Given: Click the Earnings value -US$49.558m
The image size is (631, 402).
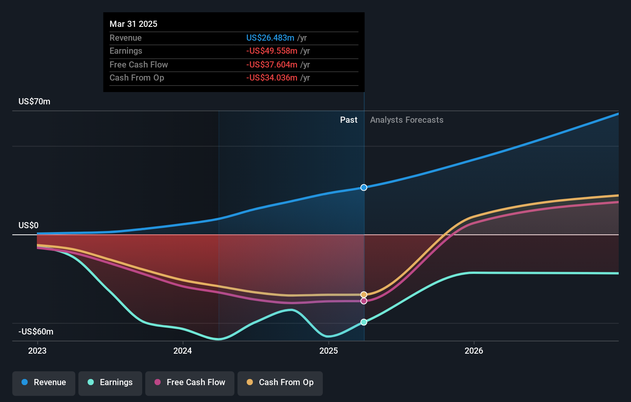Looking at the screenshot, I should [x=271, y=51].
